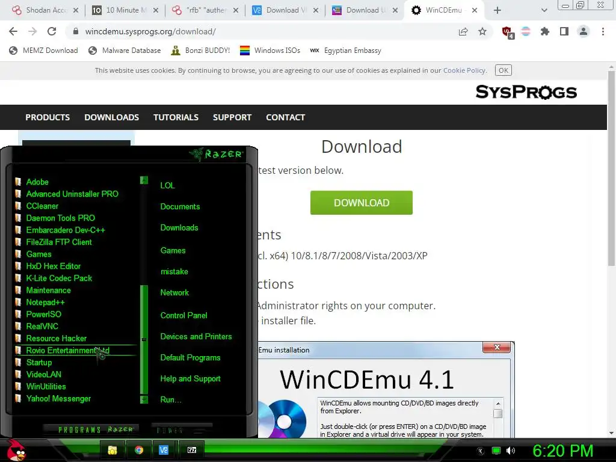
Task: Open Help and Support
Action: tap(190, 379)
